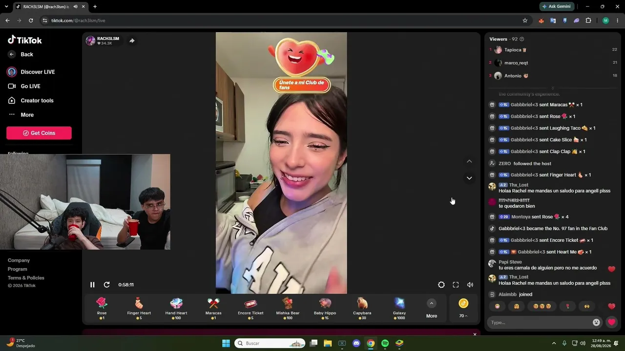The height and width of the screenshot is (351, 625).
Task: Open the tab search dropdown arrow
Action: point(6,6)
